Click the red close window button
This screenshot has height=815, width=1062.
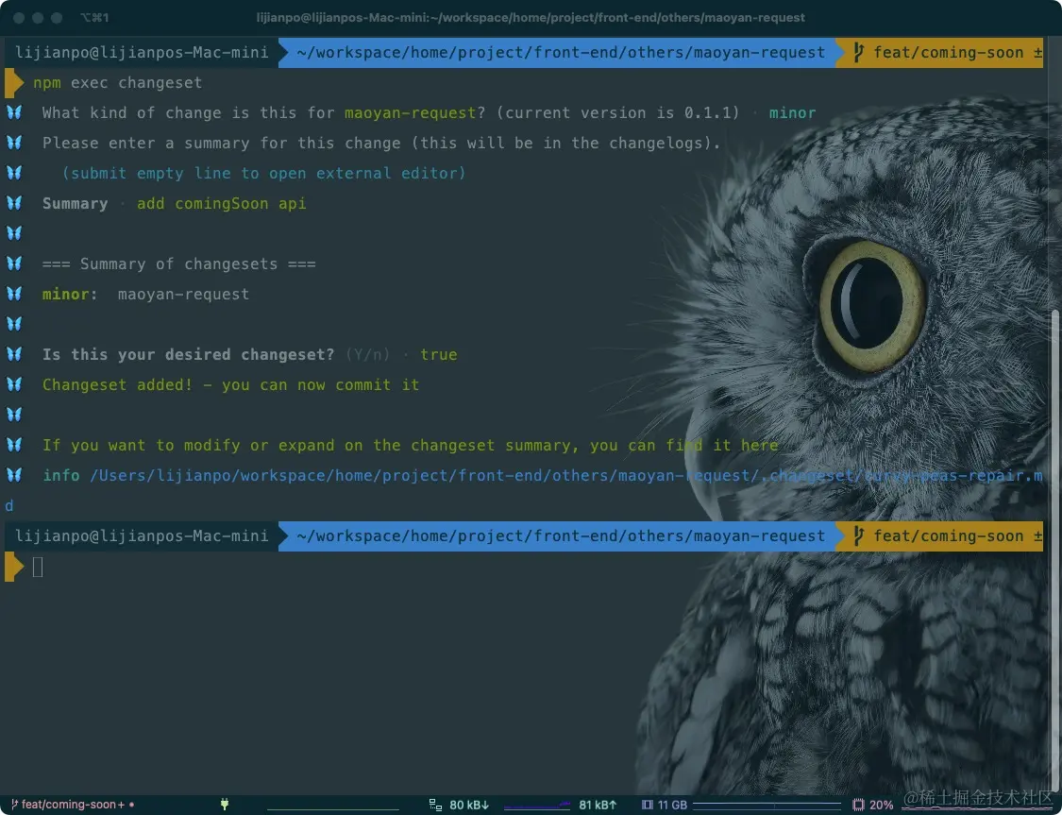19,18
